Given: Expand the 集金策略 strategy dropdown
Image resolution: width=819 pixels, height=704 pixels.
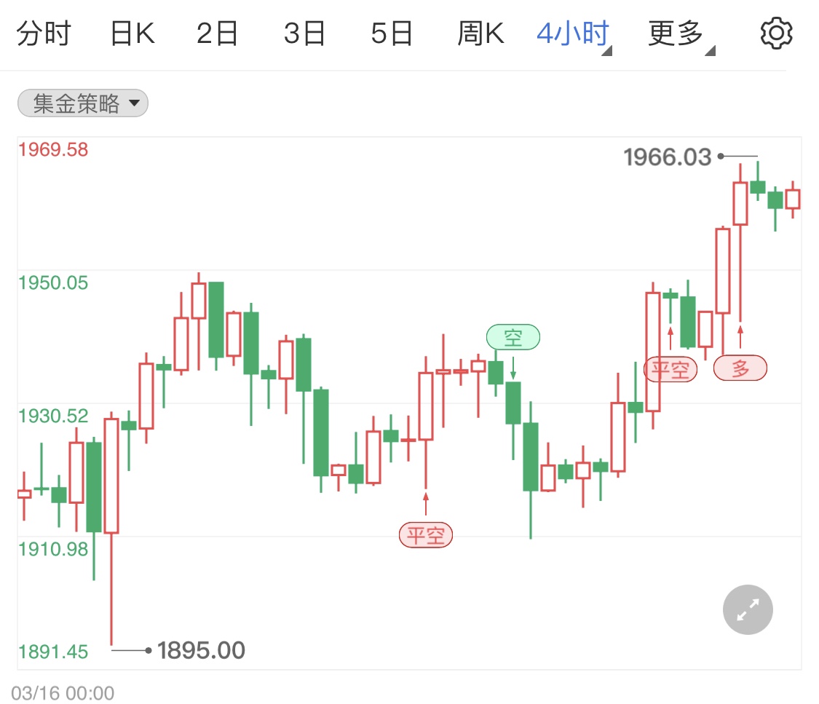Looking at the screenshot, I should pos(83,104).
